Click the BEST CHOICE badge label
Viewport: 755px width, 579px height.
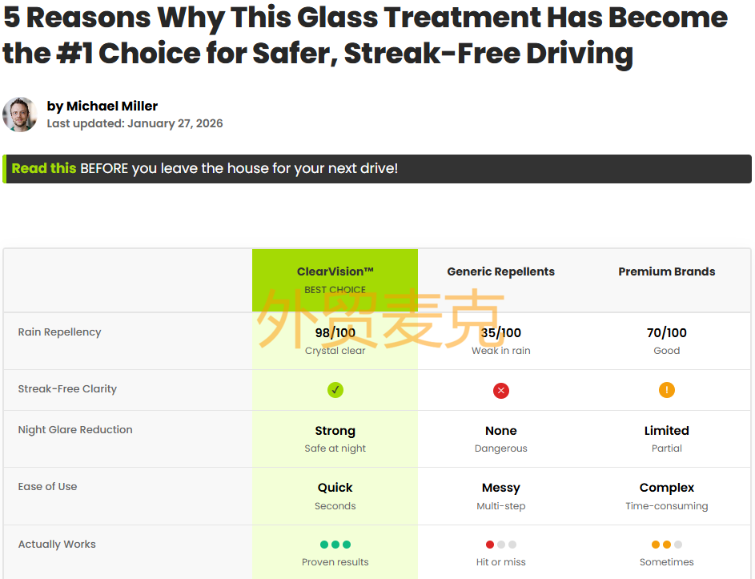(335, 290)
